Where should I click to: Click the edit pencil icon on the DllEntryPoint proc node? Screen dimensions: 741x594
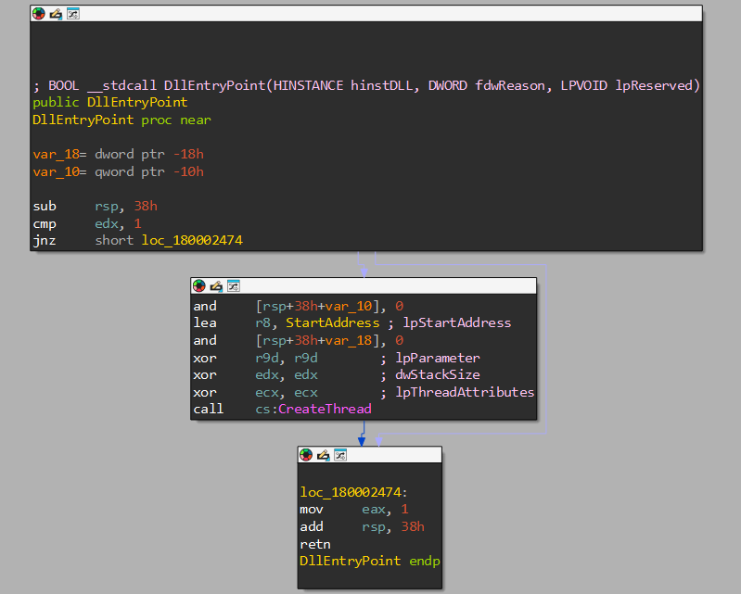(56, 14)
